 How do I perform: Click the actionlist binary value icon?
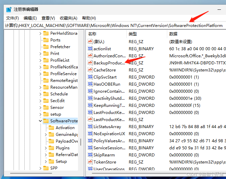[90, 49]
